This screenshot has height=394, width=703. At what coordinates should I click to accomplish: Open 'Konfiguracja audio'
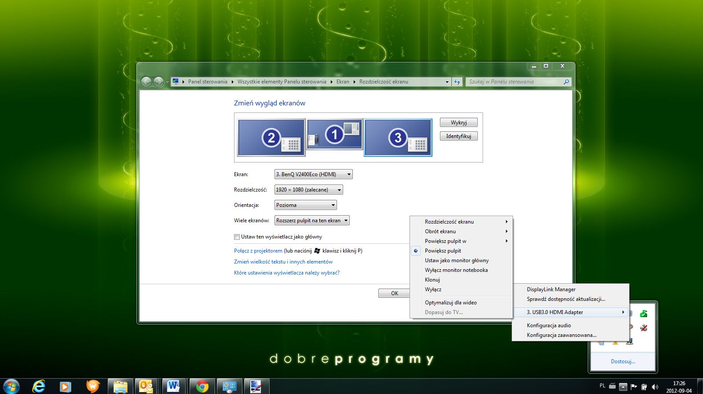[x=571, y=325]
